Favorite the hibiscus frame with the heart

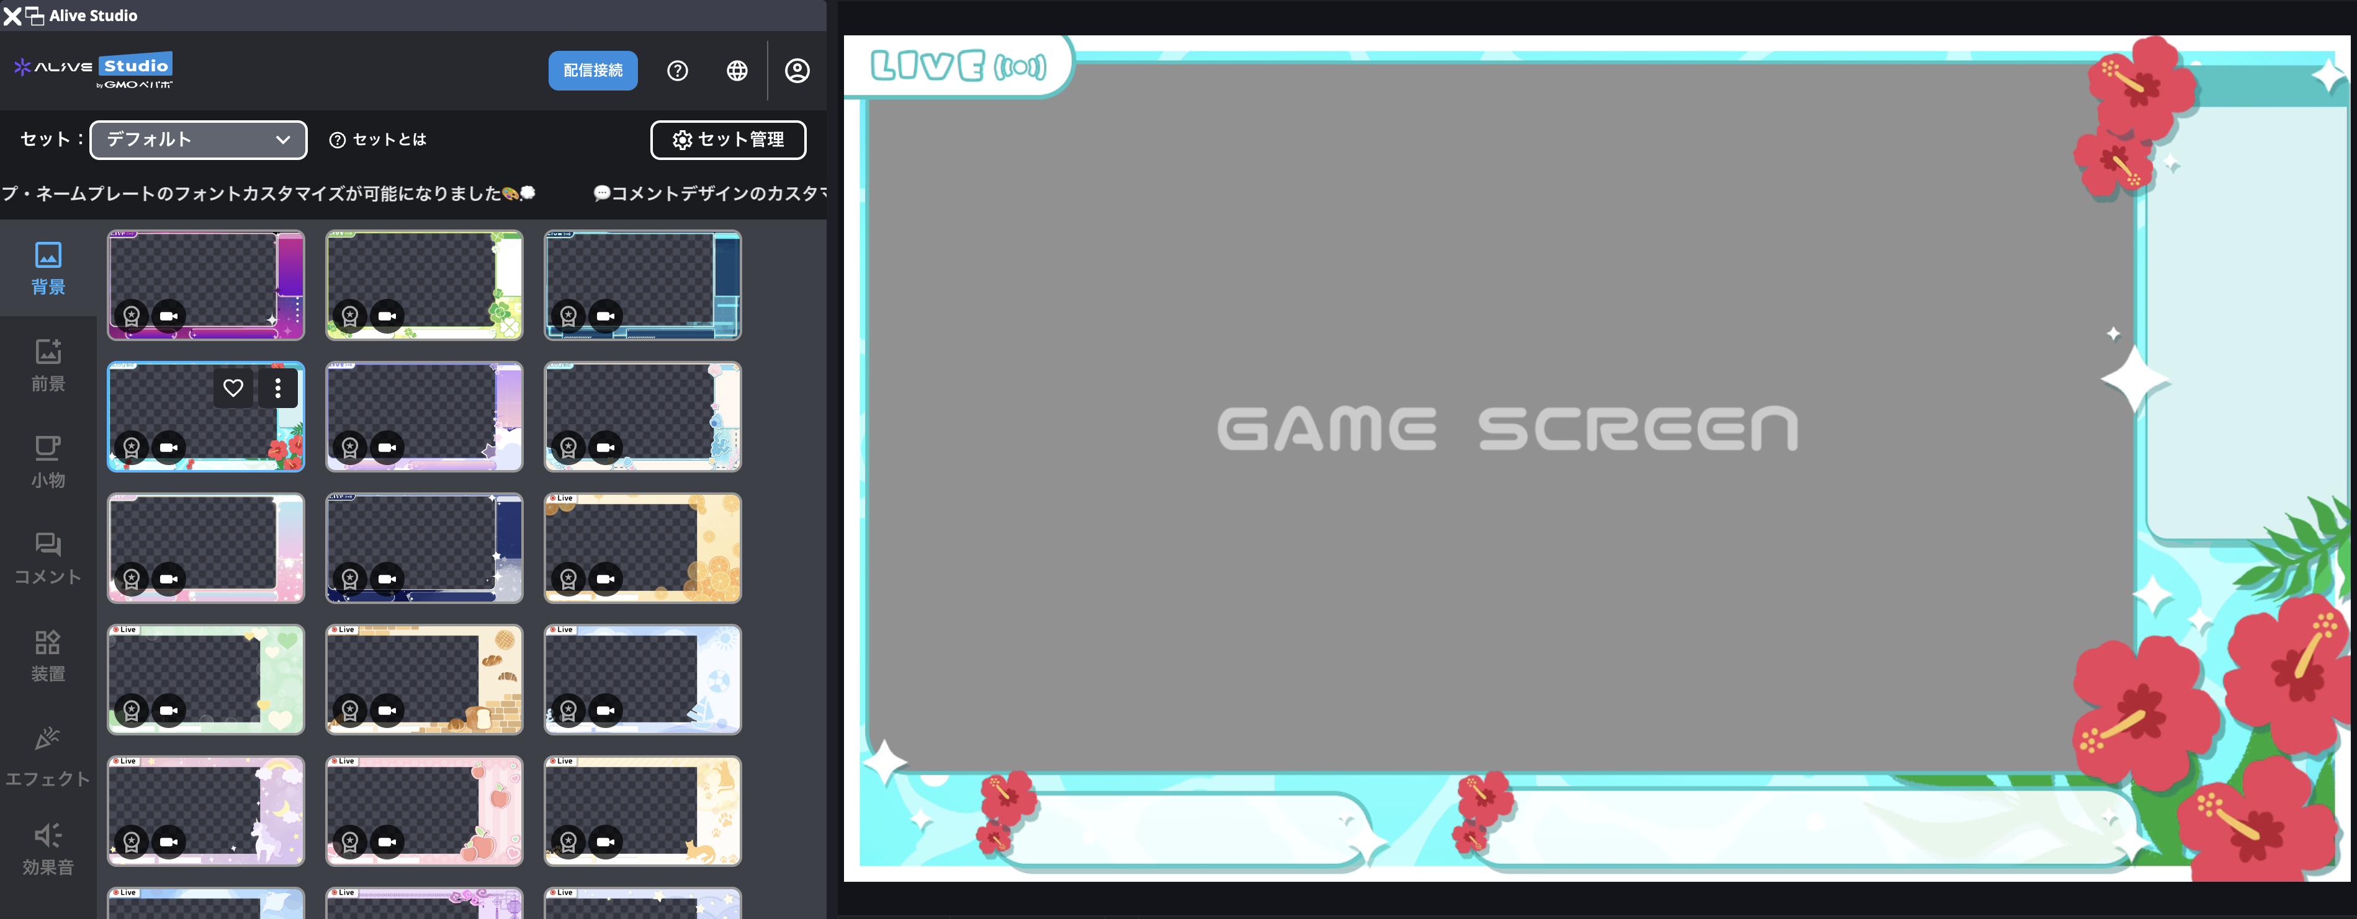233,389
